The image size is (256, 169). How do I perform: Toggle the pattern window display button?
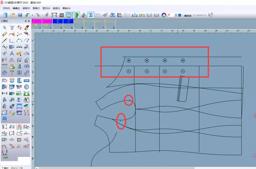point(69,15)
